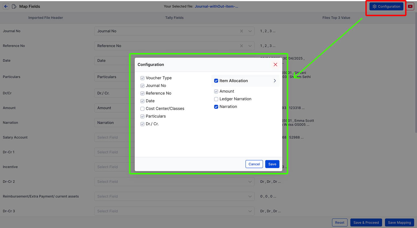
Task: Open the Journal No Tally field dropdown arrow
Action: [250, 31]
